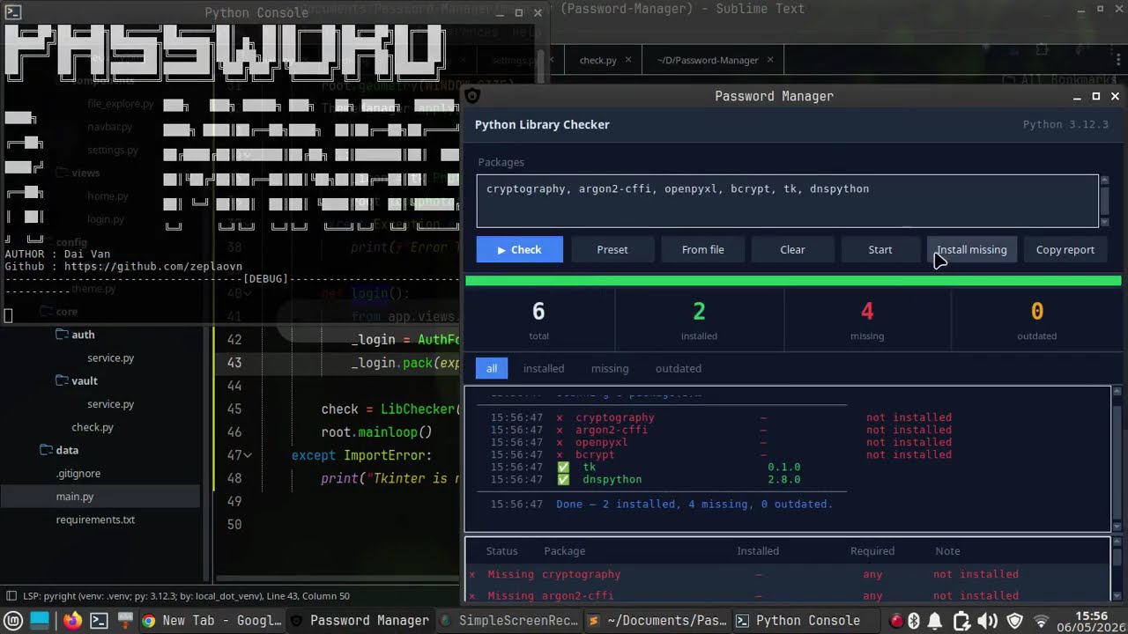Image resolution: width=1128 pixels, height=634 pixels.
Task: Open the volume control tray icon
Action: [x=988, y=621]
